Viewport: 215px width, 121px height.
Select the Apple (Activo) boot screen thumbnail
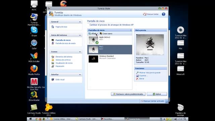[93, 40]
